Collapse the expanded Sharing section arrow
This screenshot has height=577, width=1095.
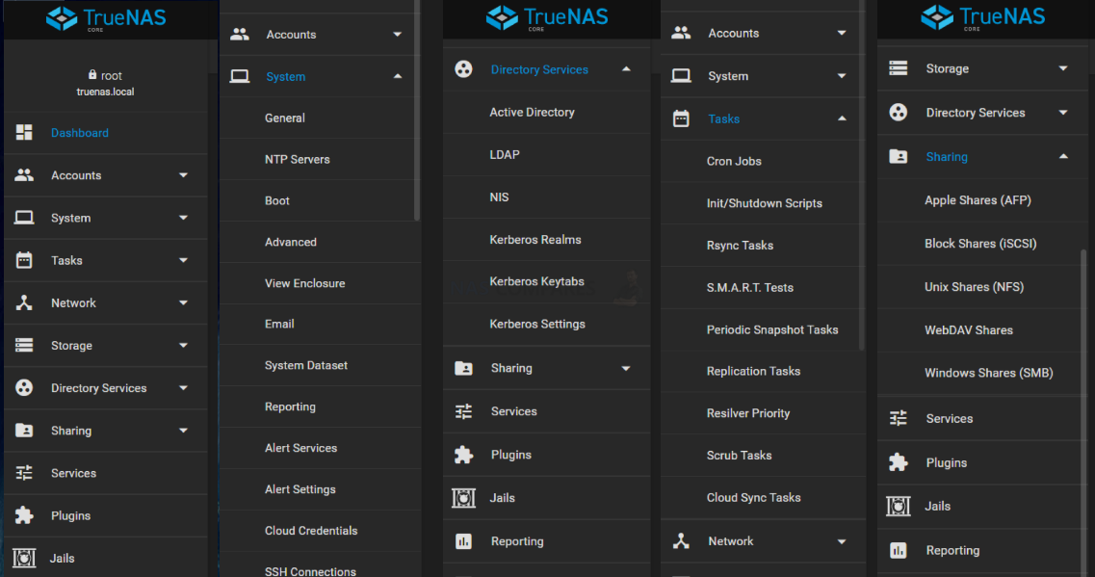click(1063, 156)
